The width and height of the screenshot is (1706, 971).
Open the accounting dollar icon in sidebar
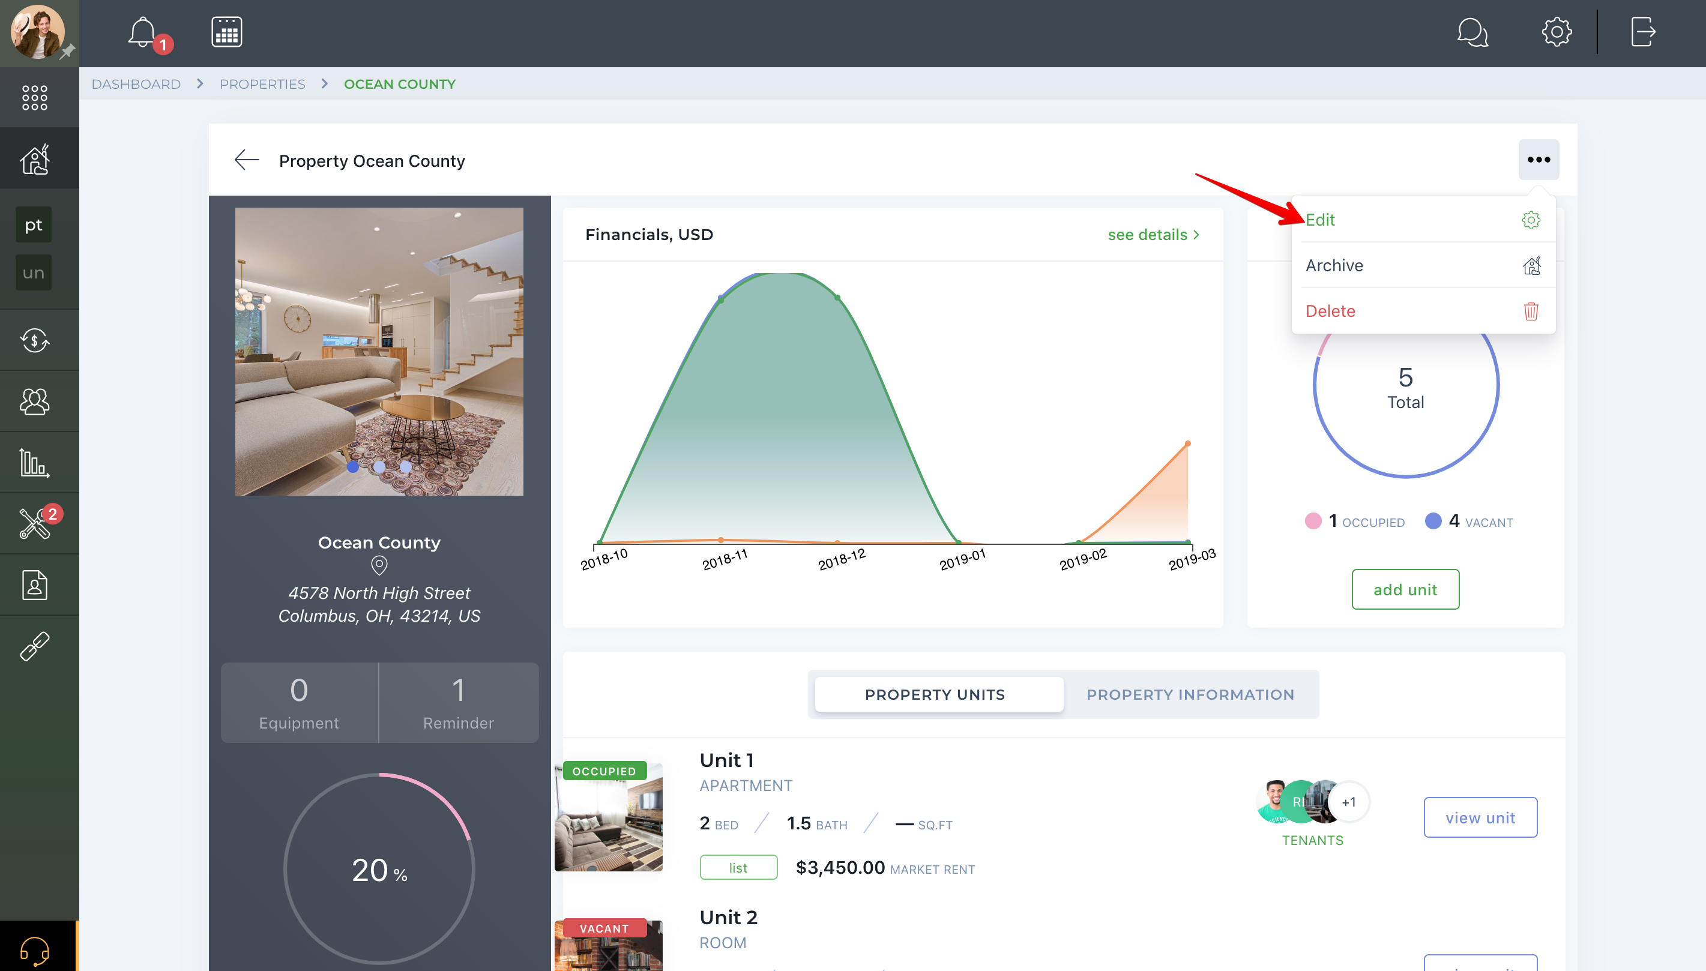point(35,340)
